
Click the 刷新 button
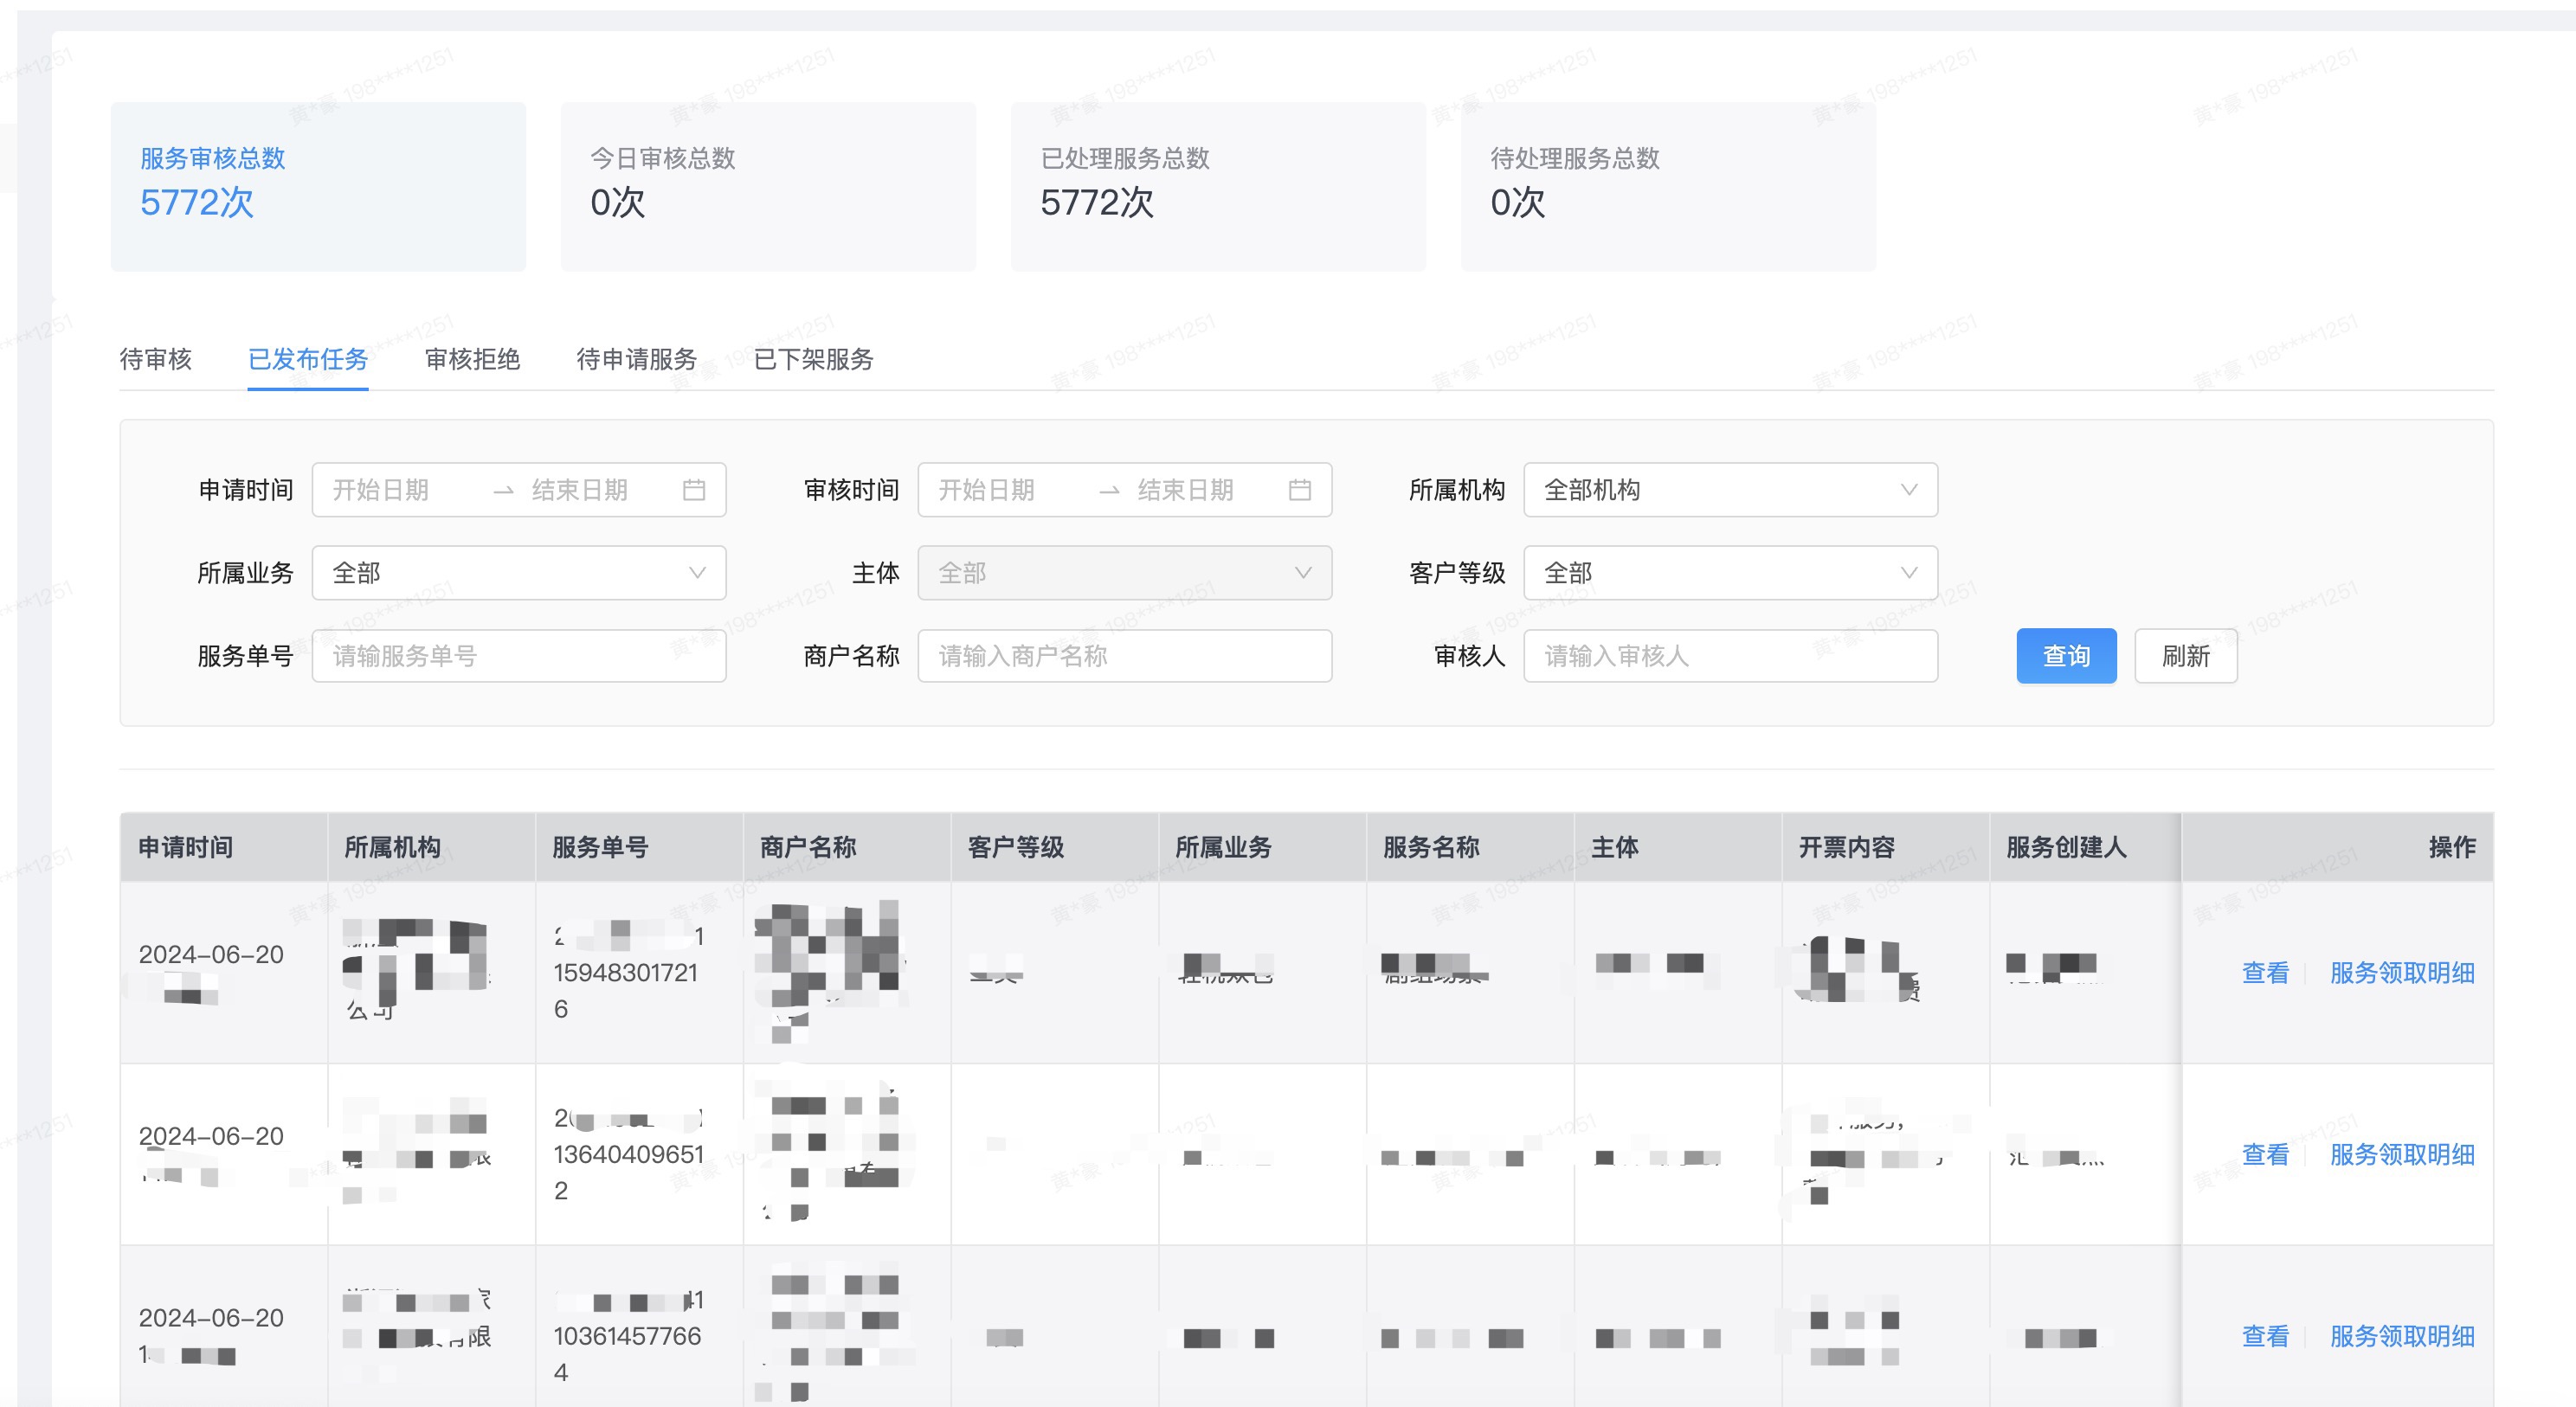2186,656
